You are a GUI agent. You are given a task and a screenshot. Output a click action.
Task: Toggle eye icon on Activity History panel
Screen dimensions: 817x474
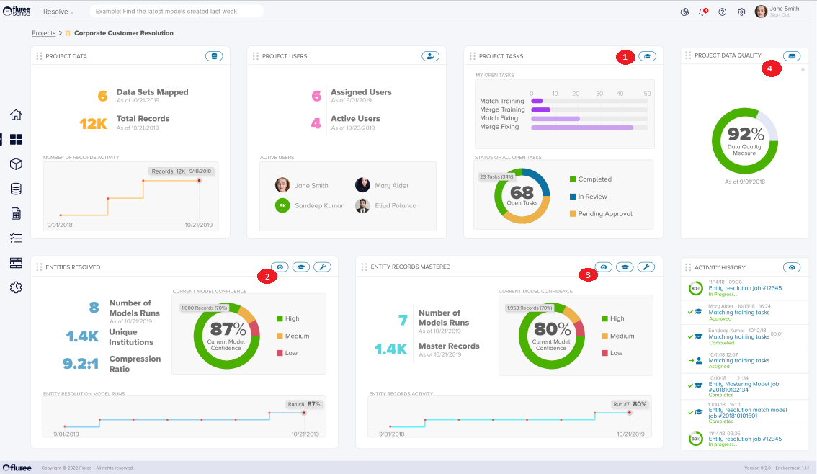click(x=792, y=267)
